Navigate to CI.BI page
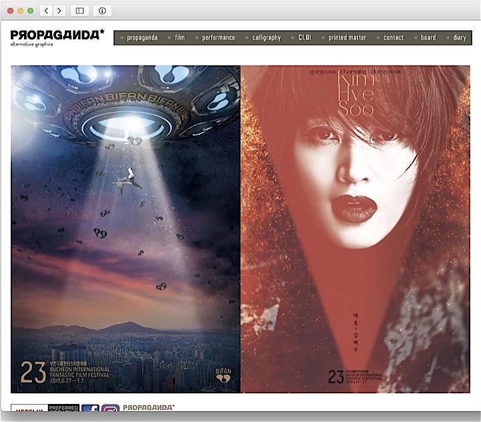Screen dimensions: 481x422 point(305,38)
